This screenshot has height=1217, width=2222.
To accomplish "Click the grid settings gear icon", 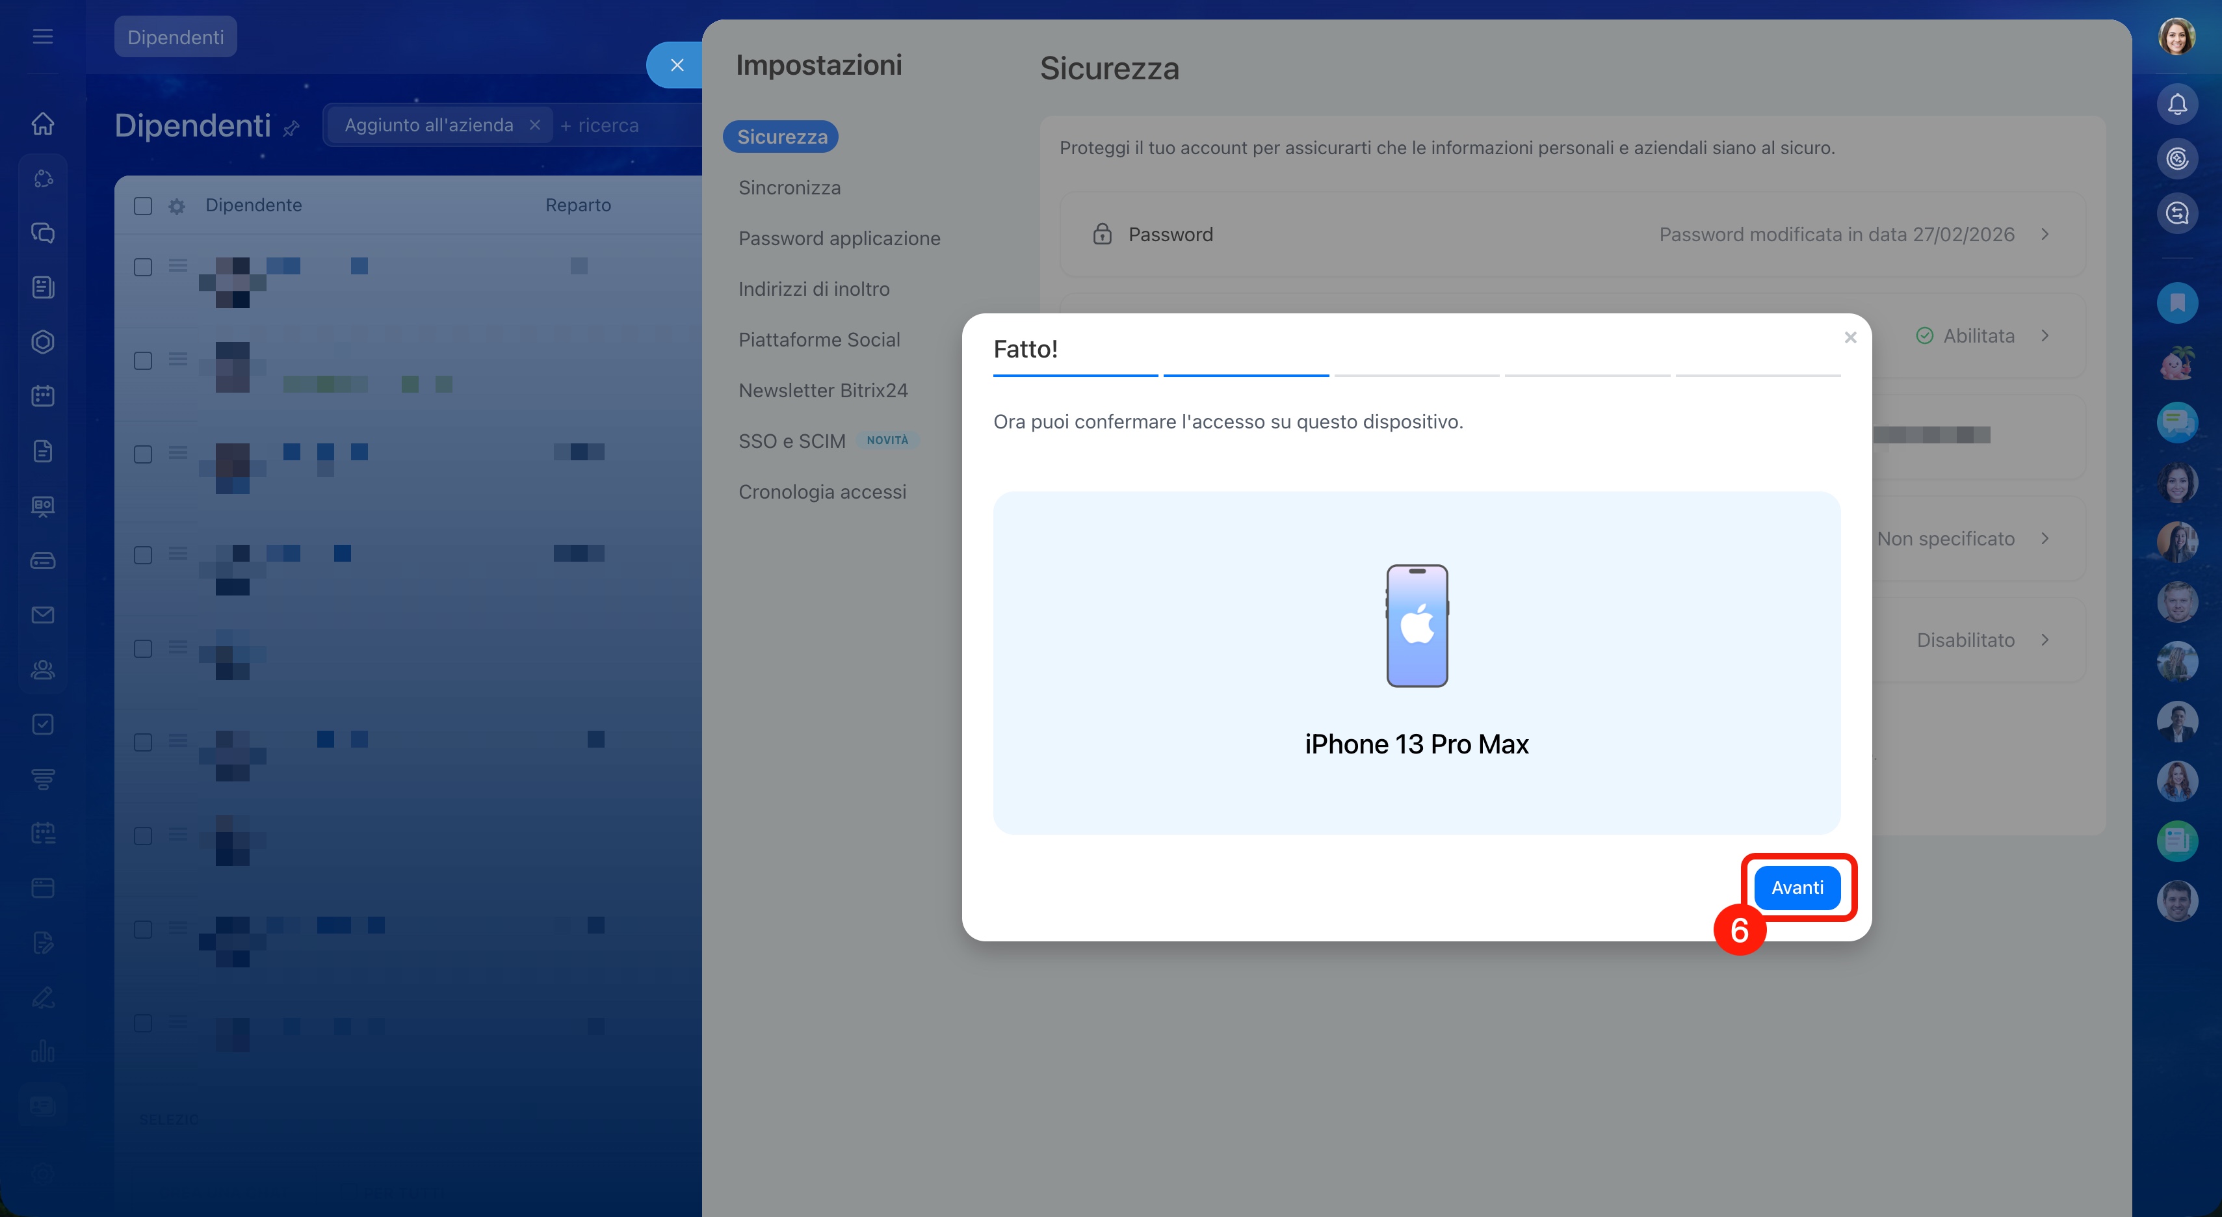I will pyautogui.click(x=177, y=206).
